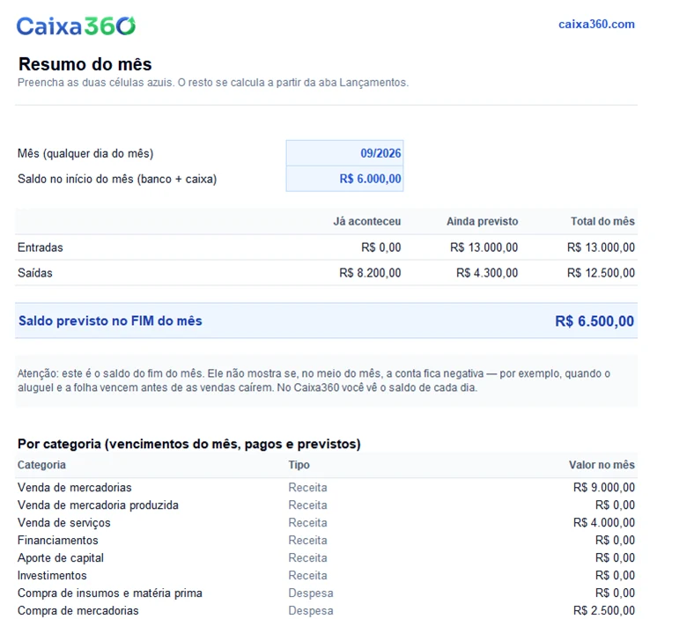Screen dimensions: 694x619
Task: Click the value R$ 9.000,00
Action: point(603,488)
